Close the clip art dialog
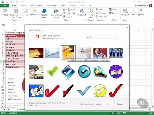Image resolution: width=154 pixels, height=115 pixels. click(x=127, y=27)
